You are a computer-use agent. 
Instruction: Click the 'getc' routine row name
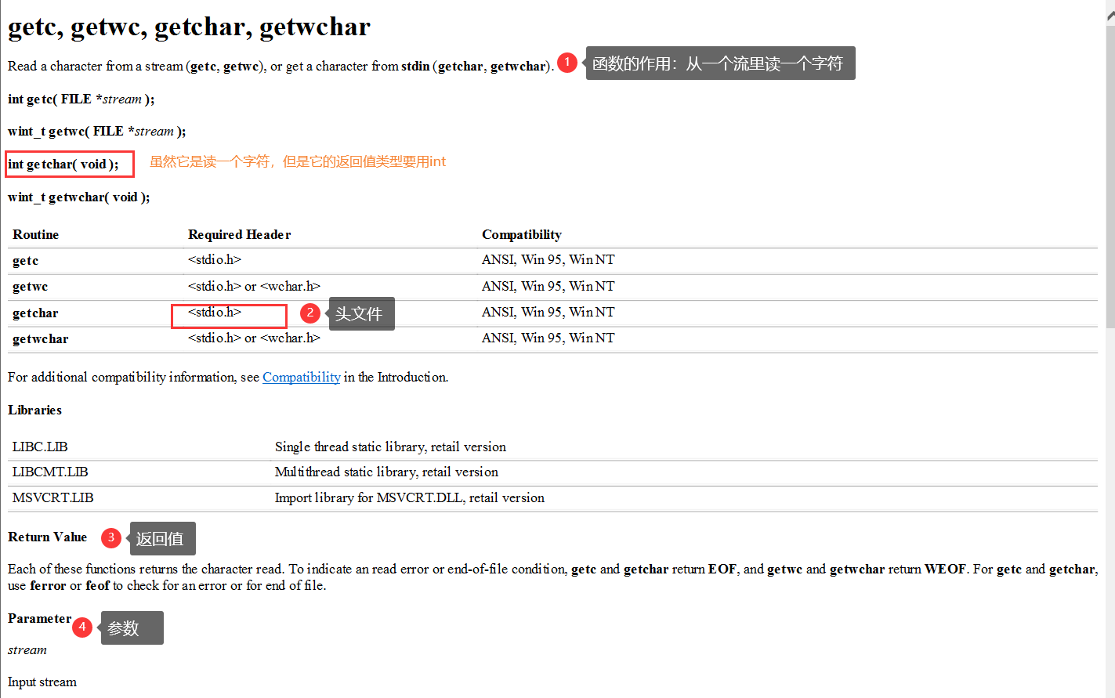(26, 261)
